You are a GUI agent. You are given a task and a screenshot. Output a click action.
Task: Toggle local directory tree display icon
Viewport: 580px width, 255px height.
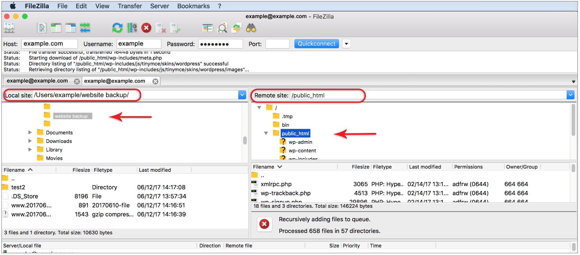[56, 28]
